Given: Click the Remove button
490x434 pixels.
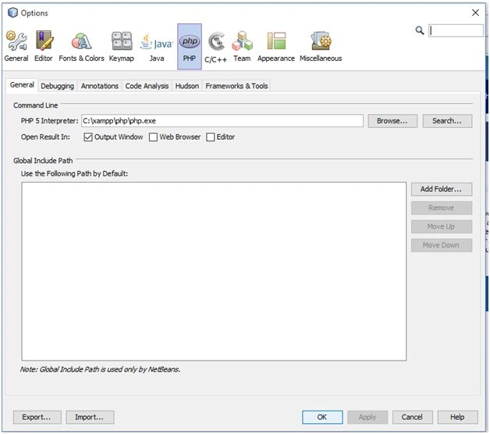Looking at the screenshot, I should click(x=442, y=208).
